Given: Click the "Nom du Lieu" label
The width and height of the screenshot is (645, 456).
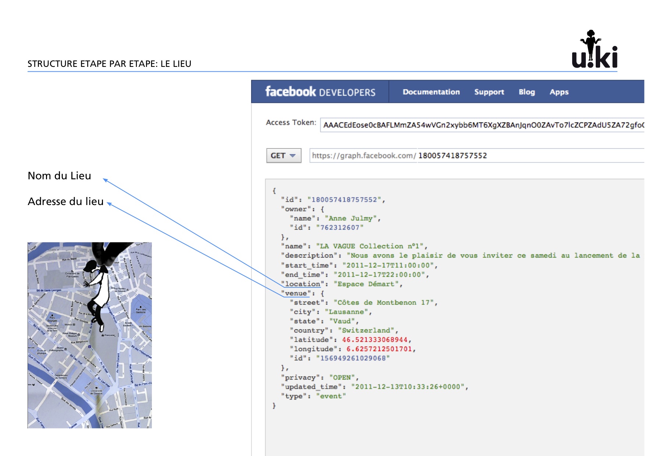Looking at the screenshot, I should point(60,176).
